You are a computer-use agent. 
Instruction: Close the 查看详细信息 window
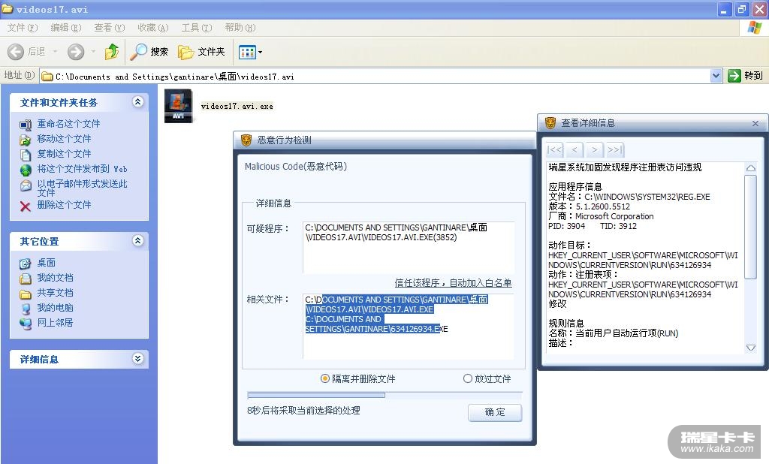point(755,123)
